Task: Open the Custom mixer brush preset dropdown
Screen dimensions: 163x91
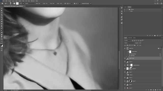Action: pos(30,3)
